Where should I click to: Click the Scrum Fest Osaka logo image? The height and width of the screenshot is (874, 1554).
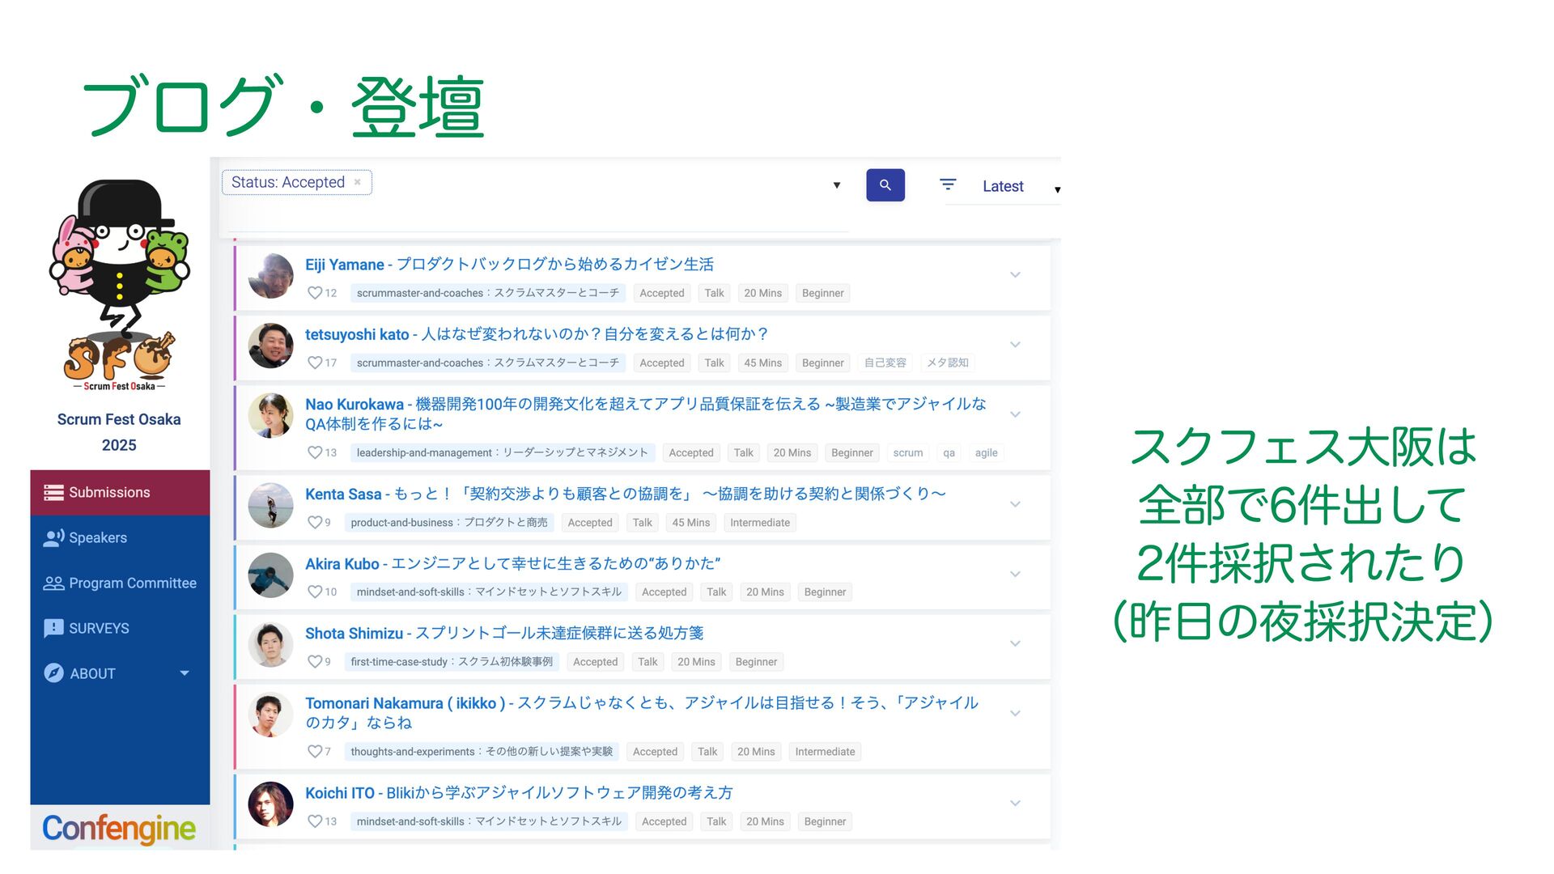[119, 286]
